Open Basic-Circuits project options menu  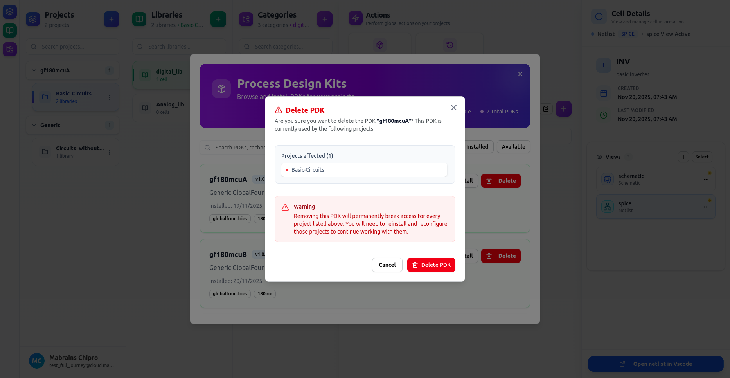click(110, 97)
